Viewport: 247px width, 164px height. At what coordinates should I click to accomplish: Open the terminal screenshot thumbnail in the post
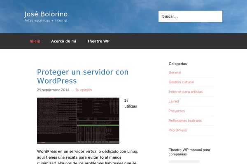click(x=78, y=121)
